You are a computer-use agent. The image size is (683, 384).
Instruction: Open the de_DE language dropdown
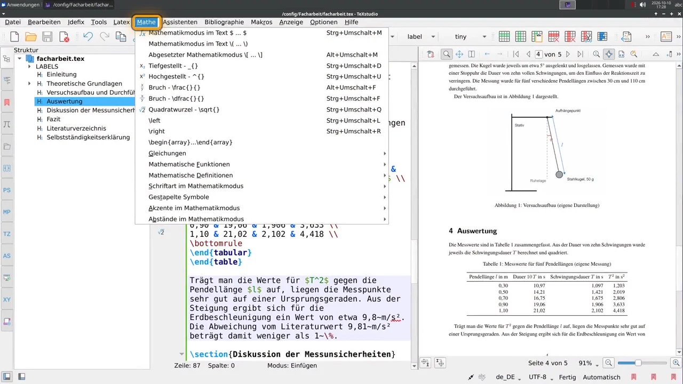point(509,377)
